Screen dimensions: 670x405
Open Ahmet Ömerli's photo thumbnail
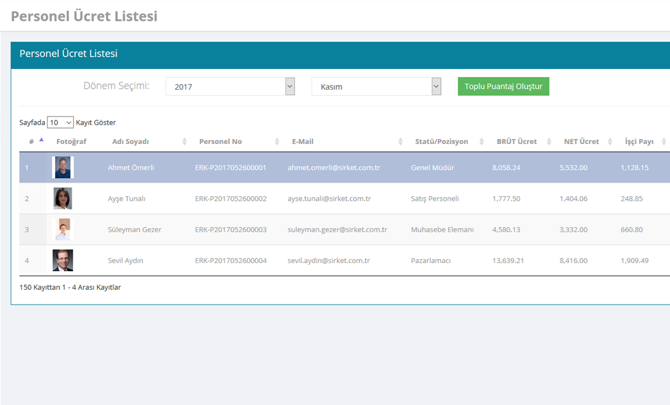[63, 167]
